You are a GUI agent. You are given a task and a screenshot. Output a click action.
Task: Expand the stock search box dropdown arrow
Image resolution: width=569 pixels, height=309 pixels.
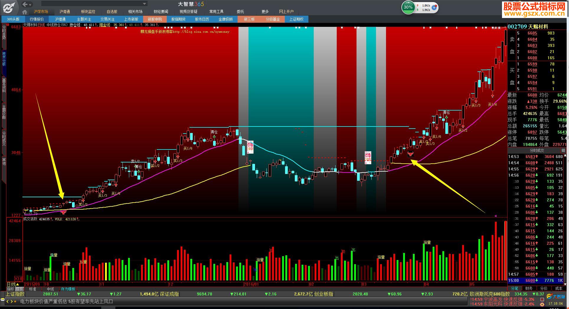pos(145,4)
